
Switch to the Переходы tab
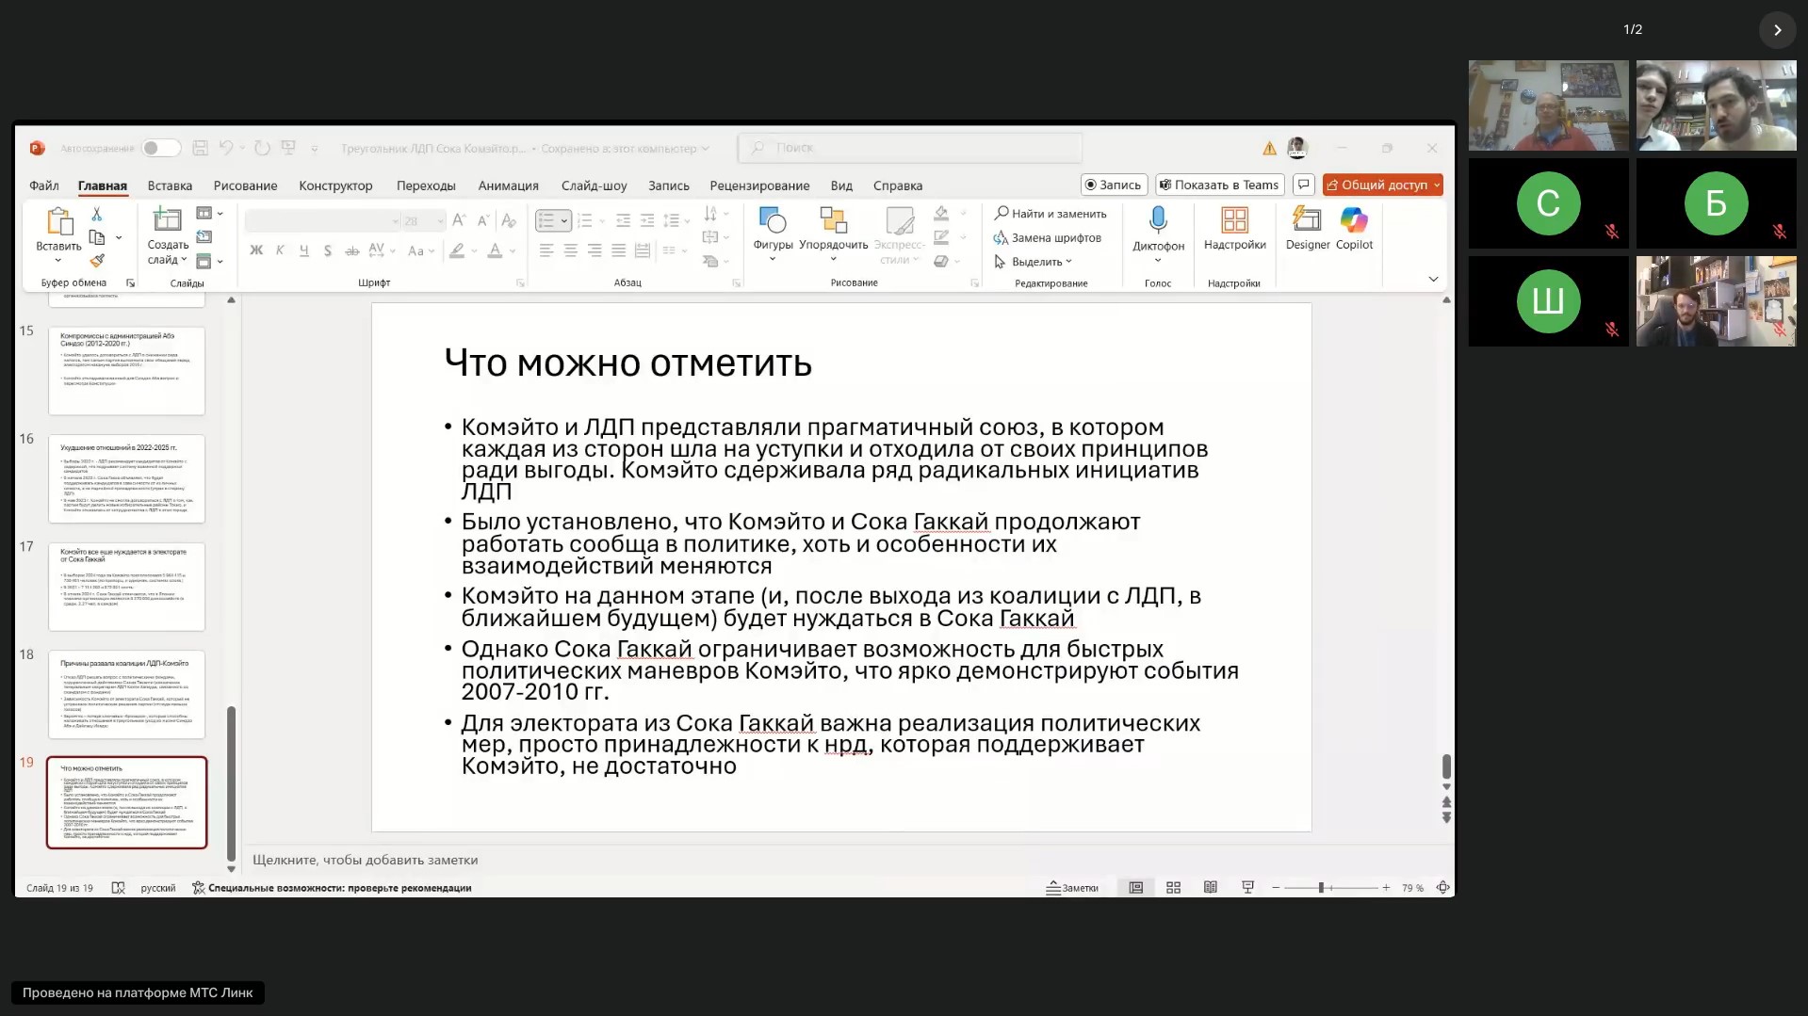click(x=426, y=185)
